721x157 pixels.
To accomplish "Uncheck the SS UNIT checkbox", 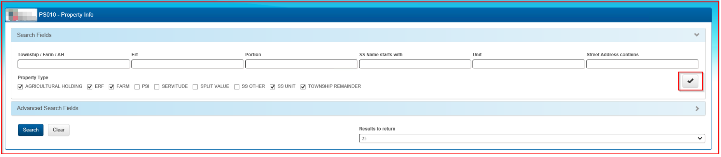I will click(273, 87).
